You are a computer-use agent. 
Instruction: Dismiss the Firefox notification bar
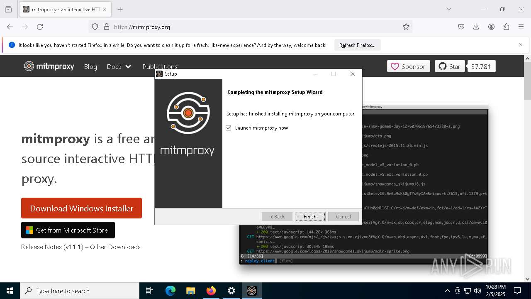tap(521, 45)
